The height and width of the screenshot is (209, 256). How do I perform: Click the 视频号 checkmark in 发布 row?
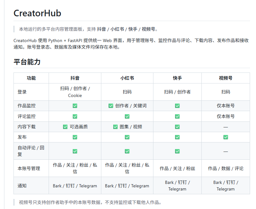coord(226,137)
